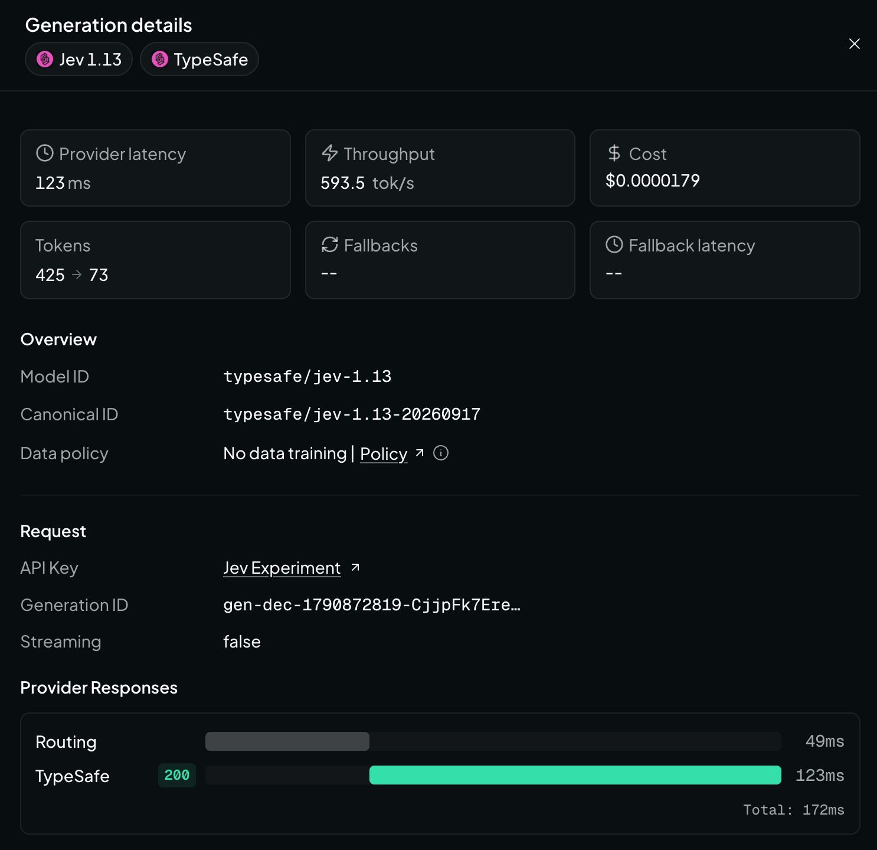The width and height of the screenshot is (877, 850).
Task: Open the TypeSafe provider chip
Action: click(x=199, y=59)
